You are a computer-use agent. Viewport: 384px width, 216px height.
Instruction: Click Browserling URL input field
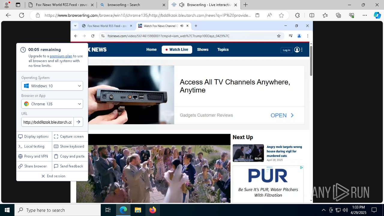(x=47, y=122)
